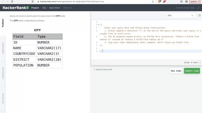Collapse the comment block fold arrow

point(98,24)
